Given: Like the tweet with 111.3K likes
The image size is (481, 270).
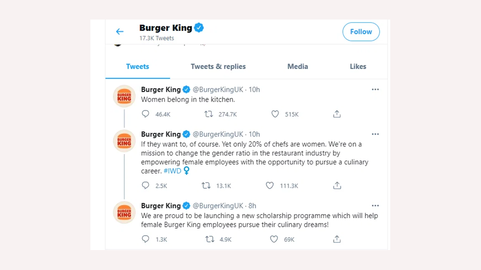Looking at the screenshot, I should point(270,185).
